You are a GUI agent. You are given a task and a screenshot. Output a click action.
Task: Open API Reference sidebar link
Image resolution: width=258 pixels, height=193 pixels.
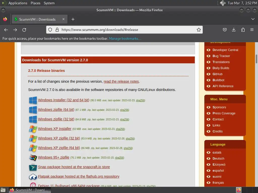coord(223,86)
